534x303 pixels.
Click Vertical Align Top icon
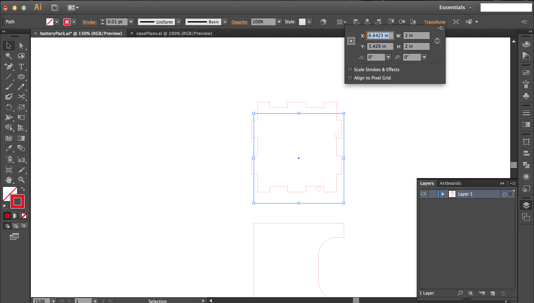click(x=391, y=22)
